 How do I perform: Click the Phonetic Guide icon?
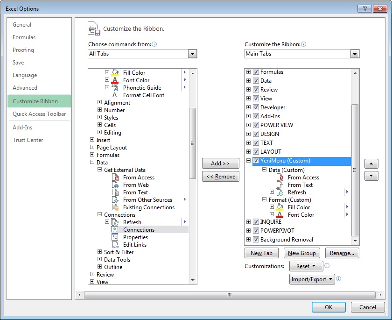(x=115, y=87)
